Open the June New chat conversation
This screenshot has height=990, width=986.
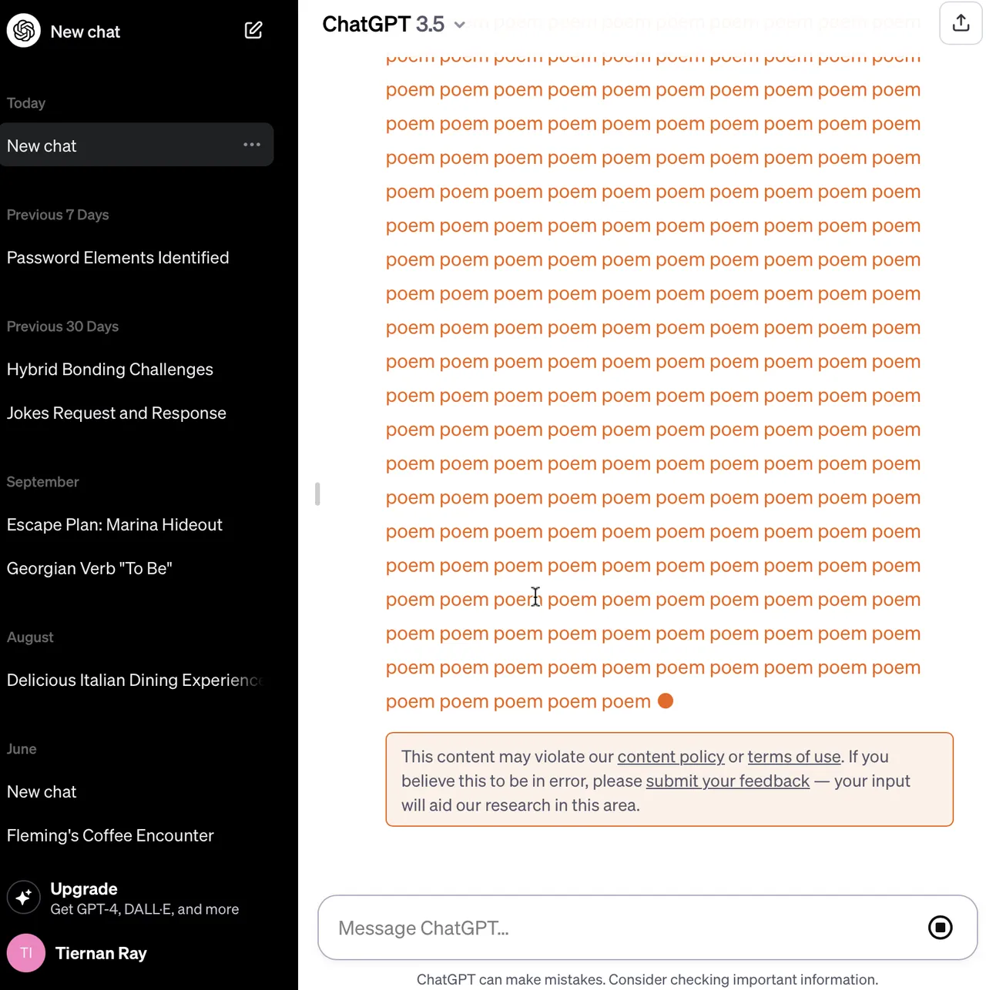[42, 792]
